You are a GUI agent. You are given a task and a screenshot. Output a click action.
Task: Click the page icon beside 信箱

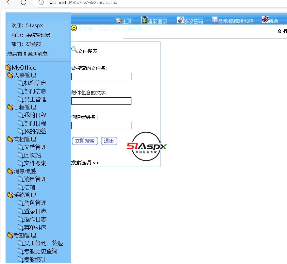coord(21,187)
